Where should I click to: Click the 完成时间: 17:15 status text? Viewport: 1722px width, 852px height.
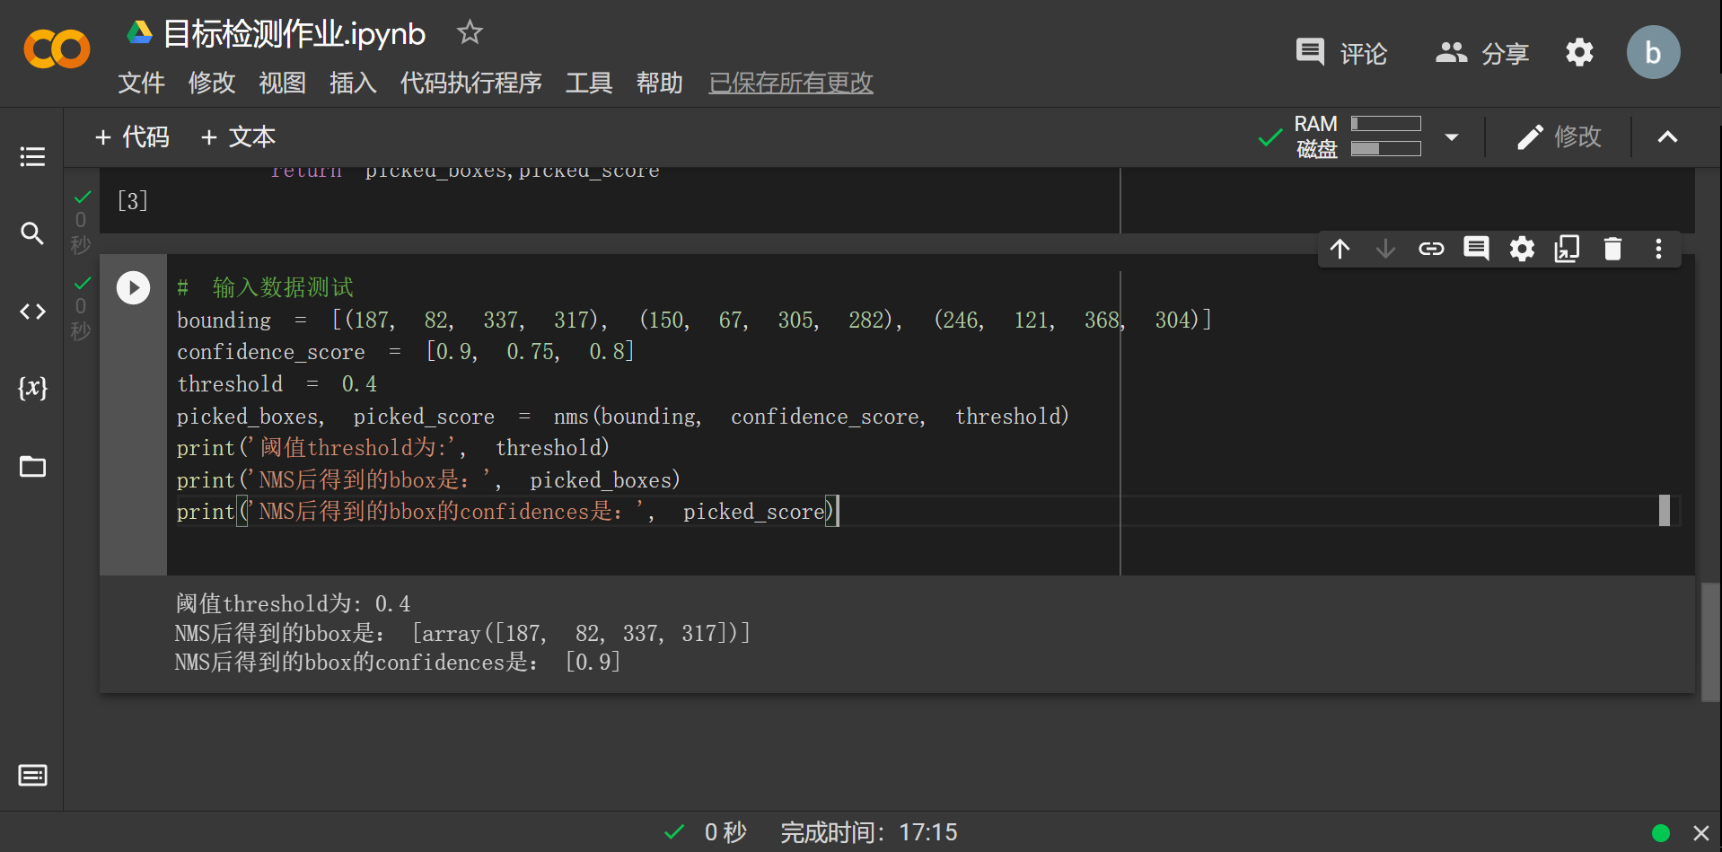(x=868, y=832)
